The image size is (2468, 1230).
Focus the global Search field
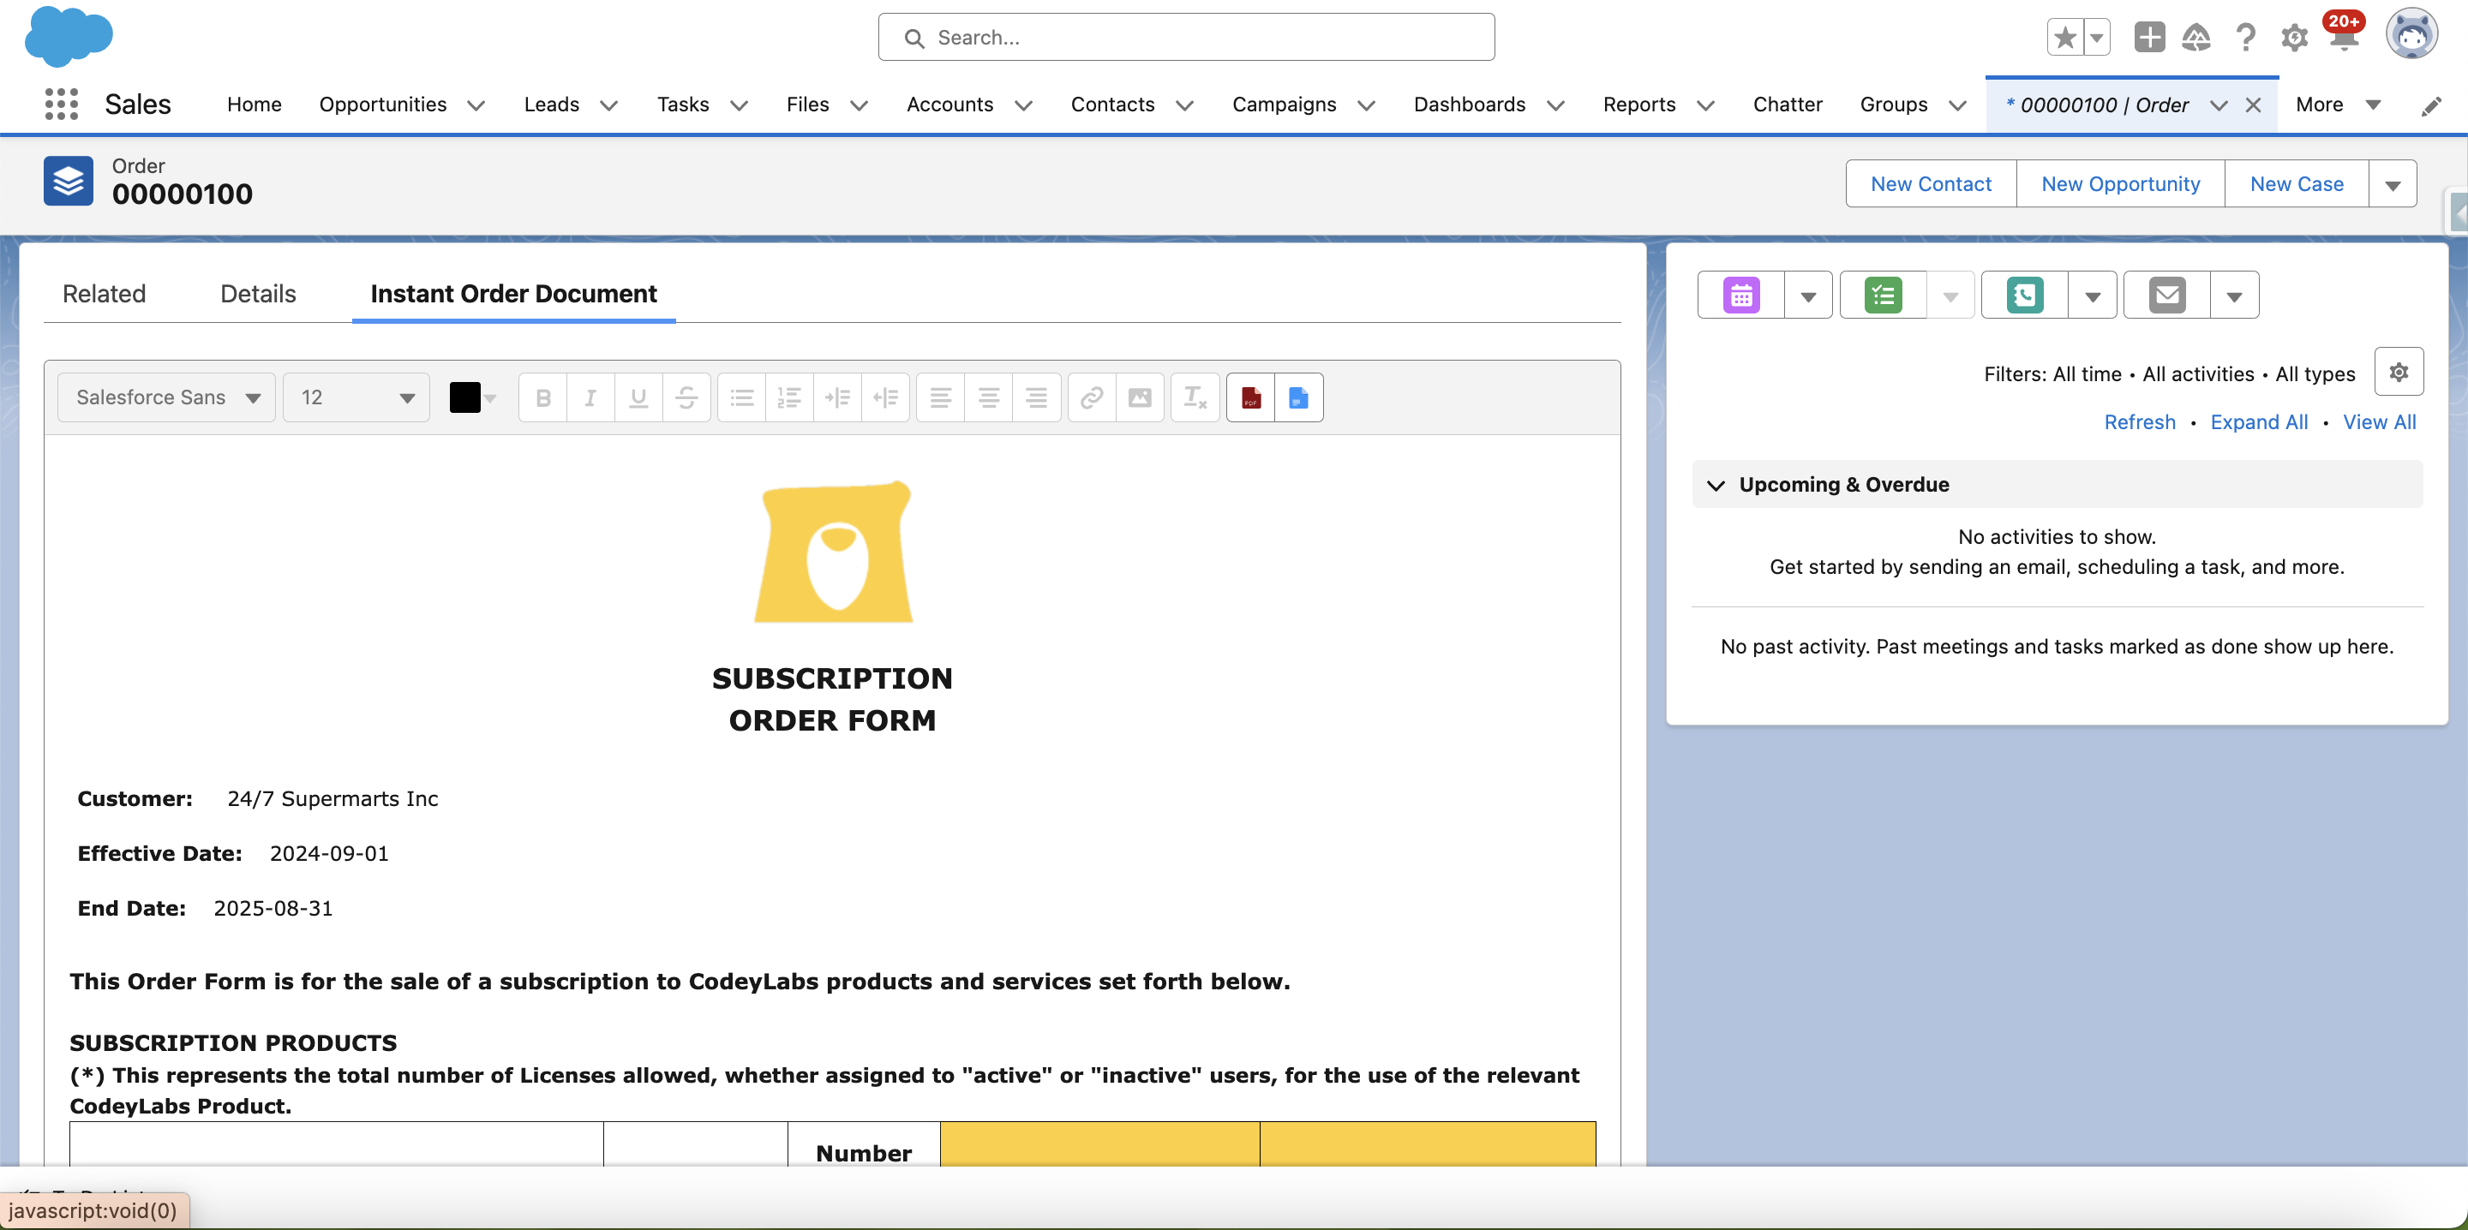(1186, 38)
